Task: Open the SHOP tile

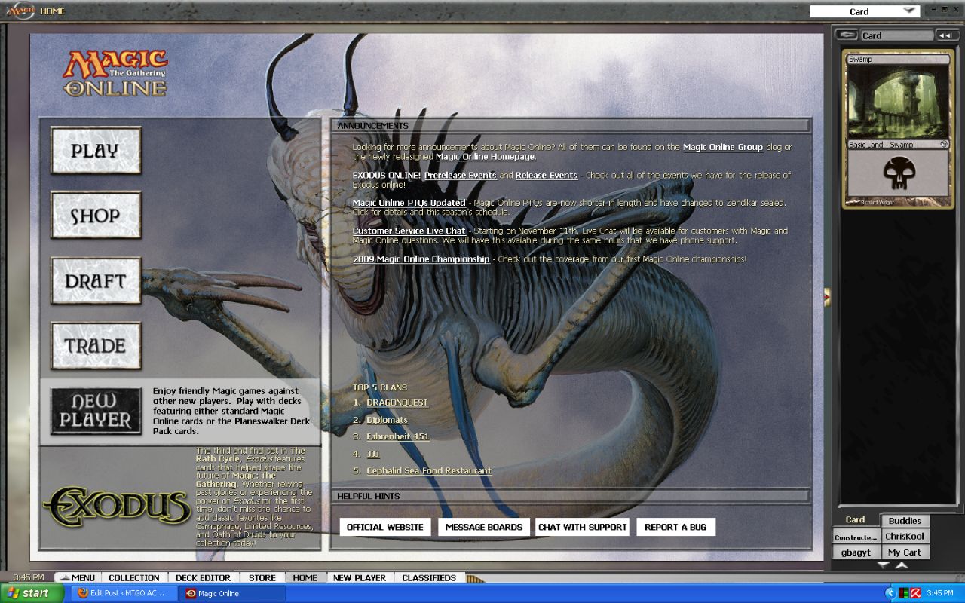Action: pos(96,216)
